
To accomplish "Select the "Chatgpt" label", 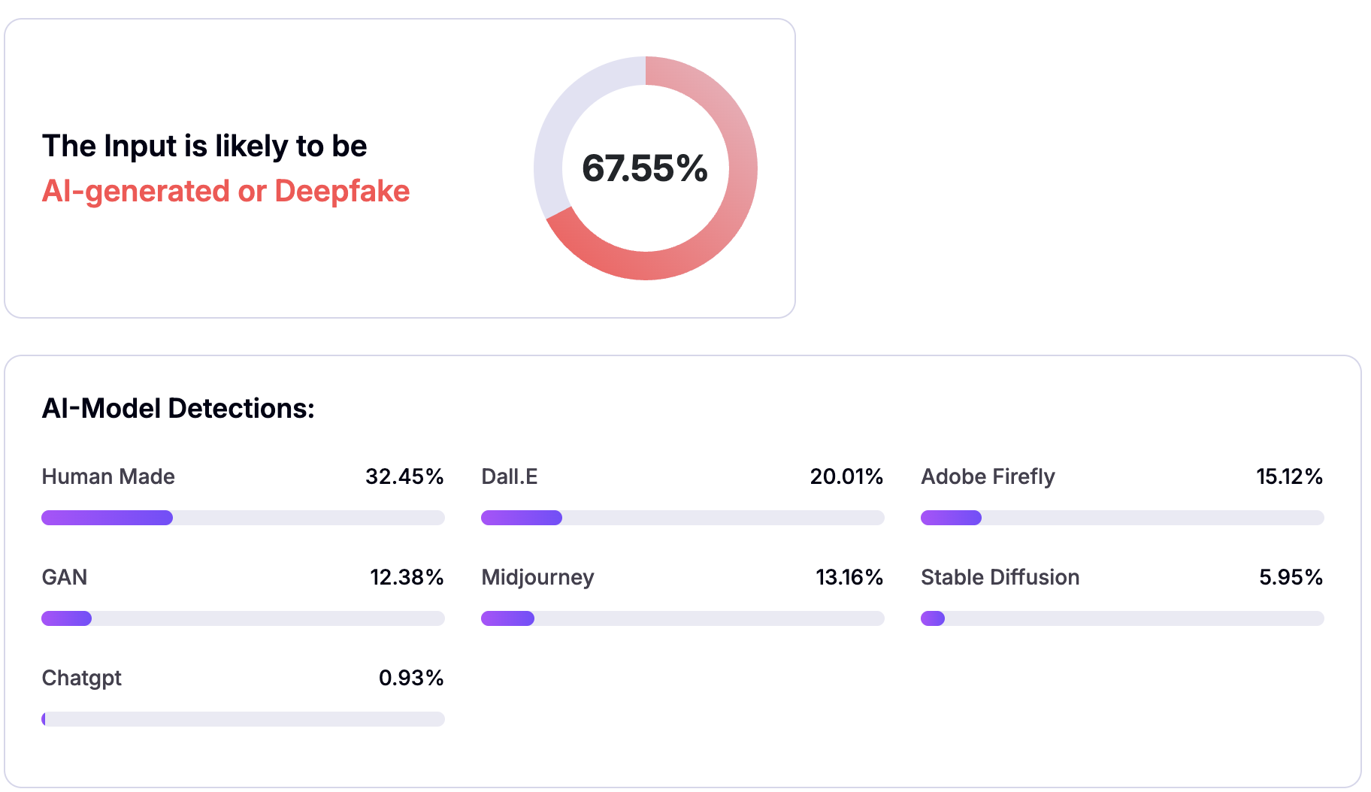I will point(81,678).
